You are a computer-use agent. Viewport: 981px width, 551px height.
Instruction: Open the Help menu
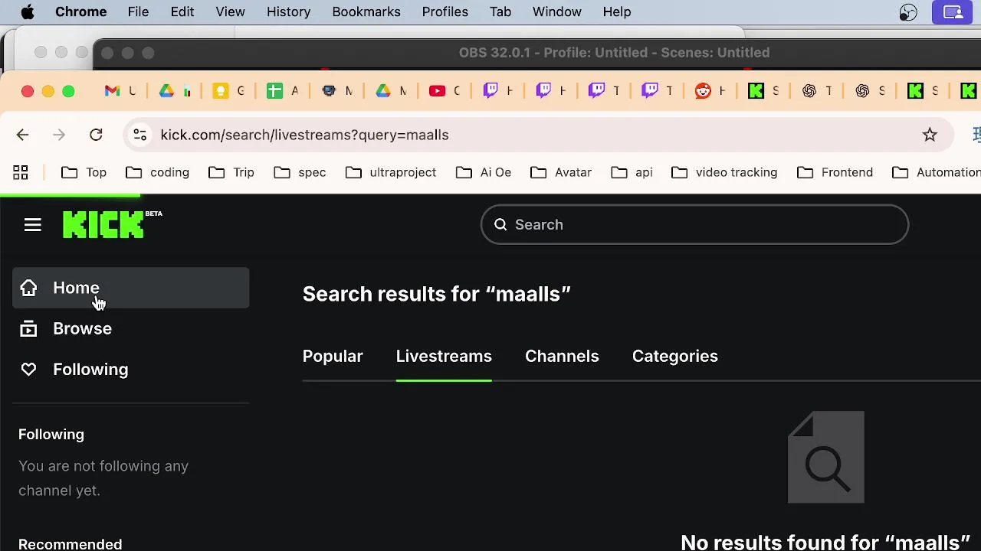617,12
